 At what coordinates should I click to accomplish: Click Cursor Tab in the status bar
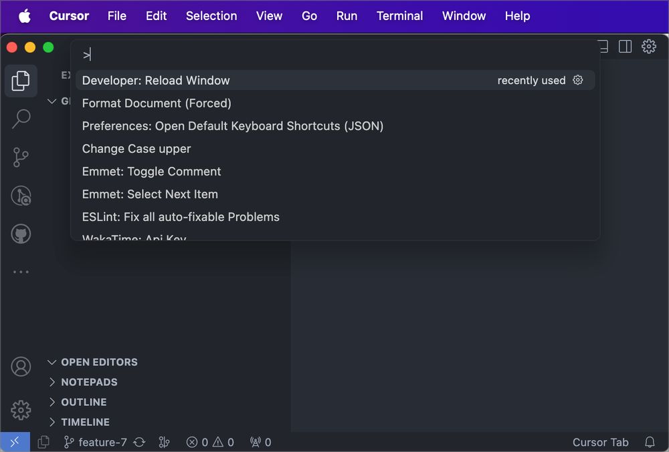coord(600,443)
